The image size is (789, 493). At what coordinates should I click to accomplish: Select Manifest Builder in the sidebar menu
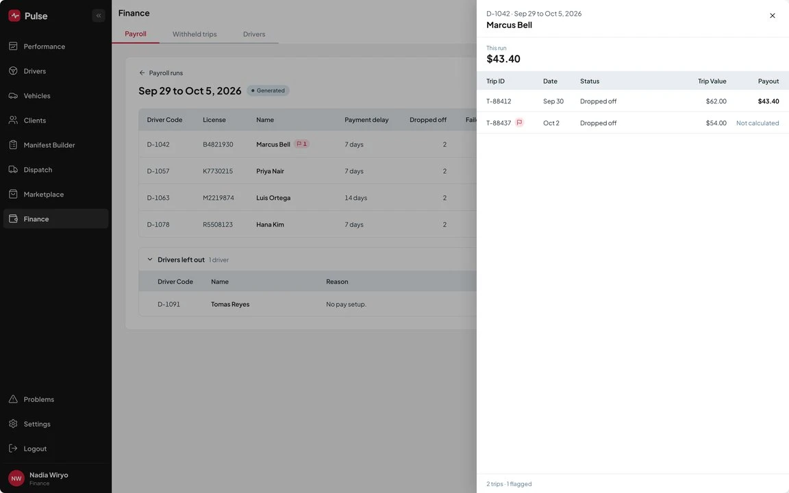(x=56, y=145)
